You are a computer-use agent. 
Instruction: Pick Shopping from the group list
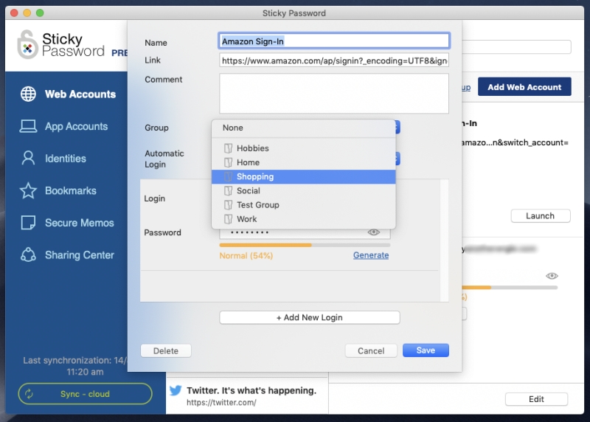coord(304,176)
